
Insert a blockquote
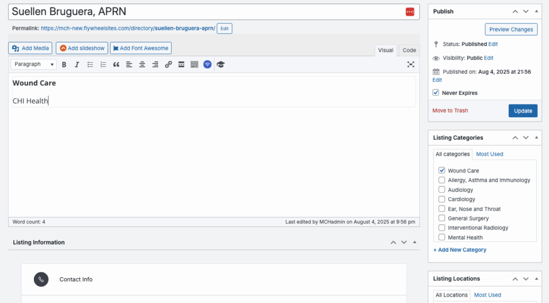pos(116,64)
